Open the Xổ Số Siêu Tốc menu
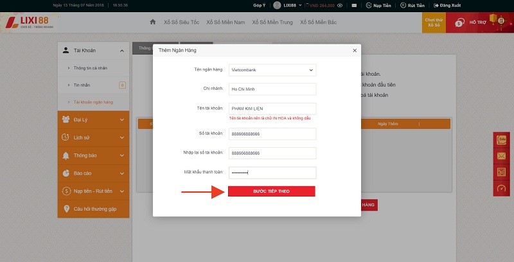Image resolution: width=514 pixels, height=262 pixels. pyautogui.click(x=181, y=22)
